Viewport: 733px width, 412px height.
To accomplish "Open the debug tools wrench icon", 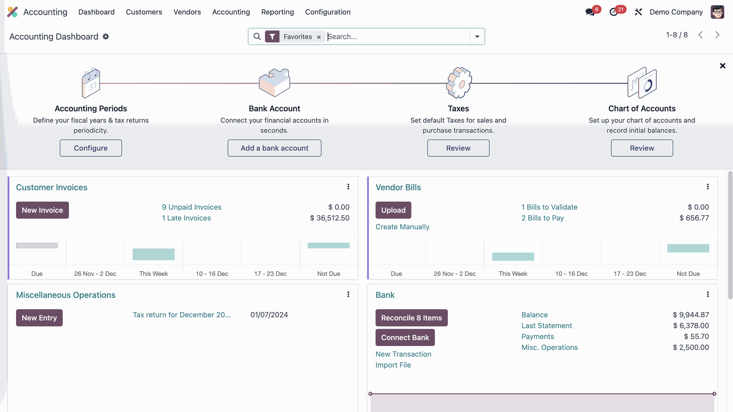I will (x=638, y=12).
